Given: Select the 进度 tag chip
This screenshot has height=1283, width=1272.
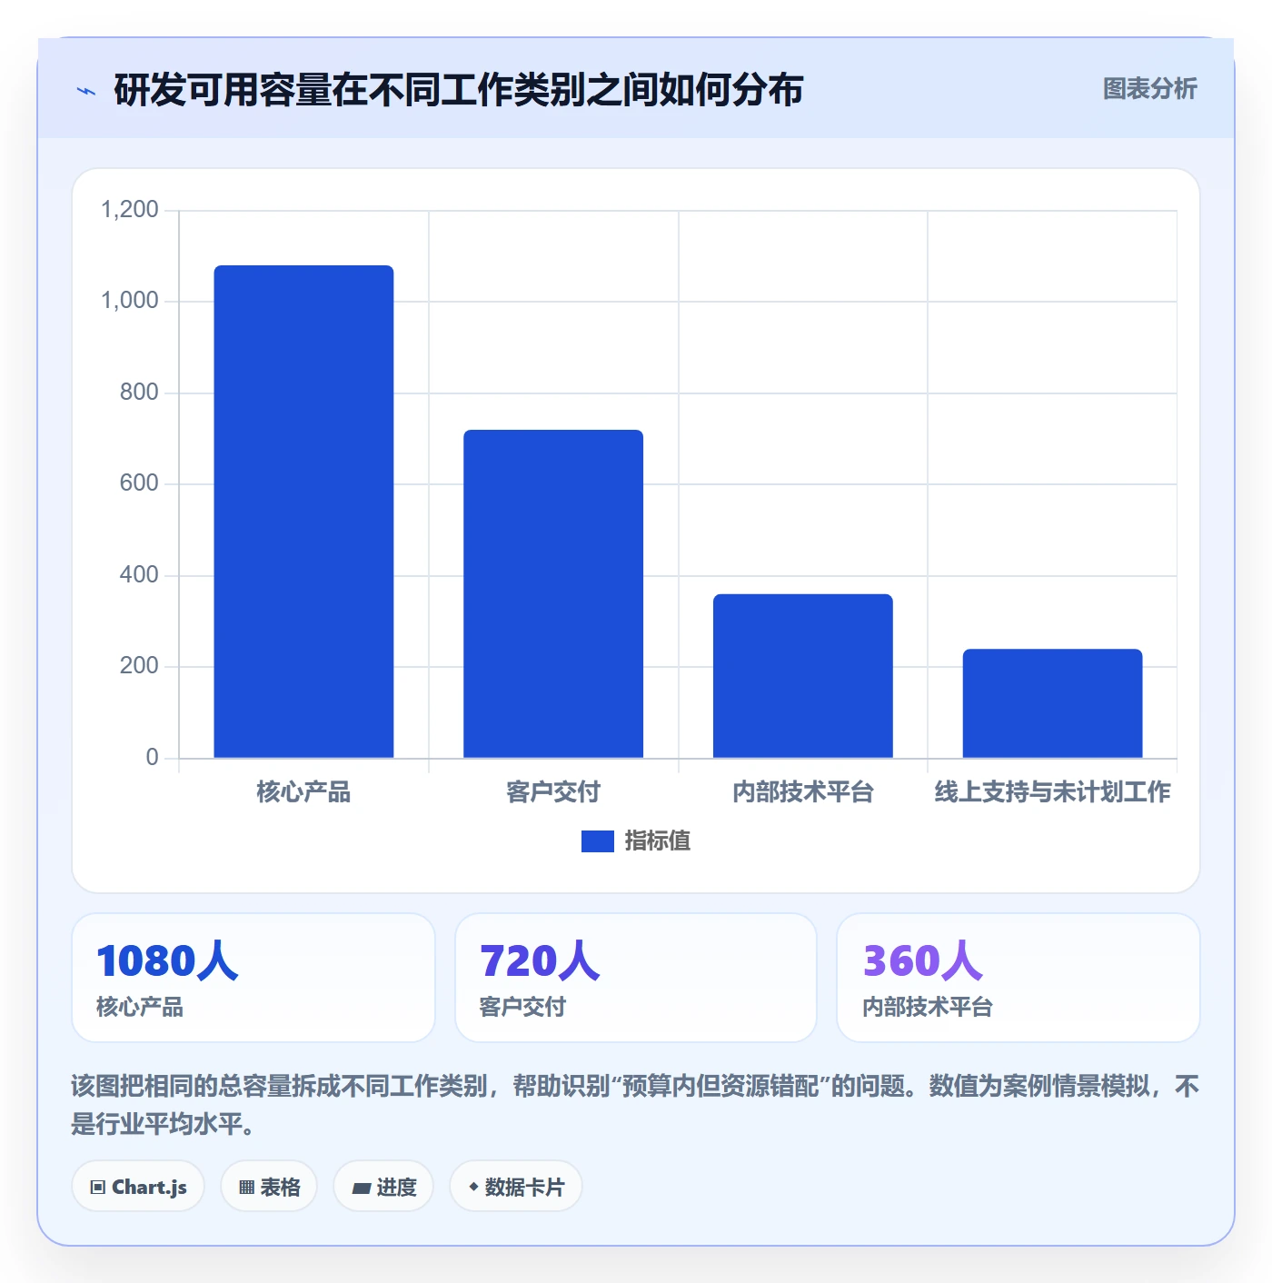Looking at the screenshot, I should pos(383,1187).
